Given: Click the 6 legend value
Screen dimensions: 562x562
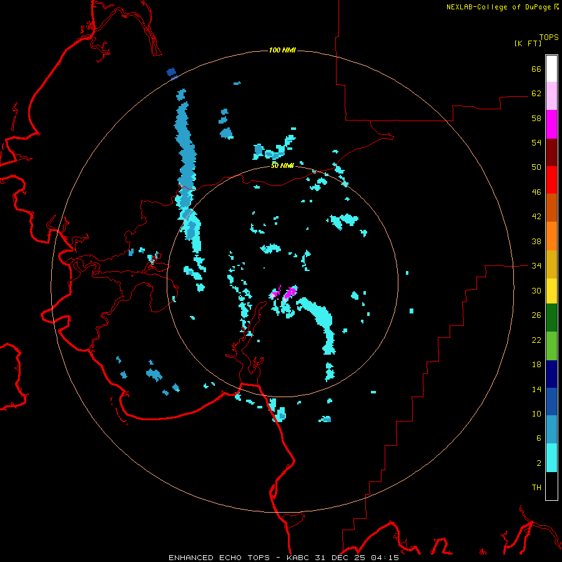Looking at the screenshot, I should tap(539, 438).
